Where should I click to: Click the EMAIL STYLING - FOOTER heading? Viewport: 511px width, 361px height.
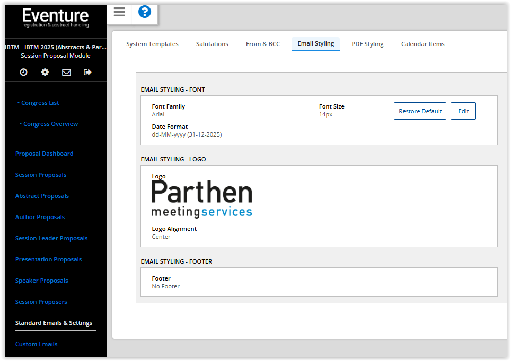[x=177, y=261]
